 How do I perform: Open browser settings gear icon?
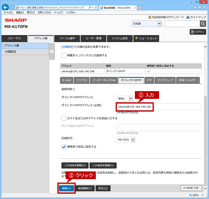coord(204,7)
